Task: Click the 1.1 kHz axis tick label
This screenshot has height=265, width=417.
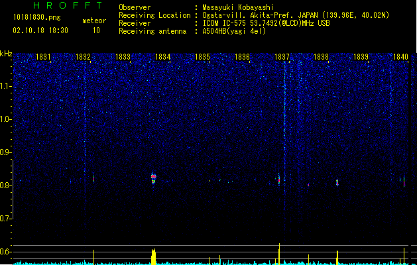Action: point(5,86)
